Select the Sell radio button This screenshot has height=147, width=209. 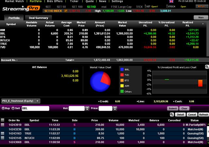coord(13,109)
